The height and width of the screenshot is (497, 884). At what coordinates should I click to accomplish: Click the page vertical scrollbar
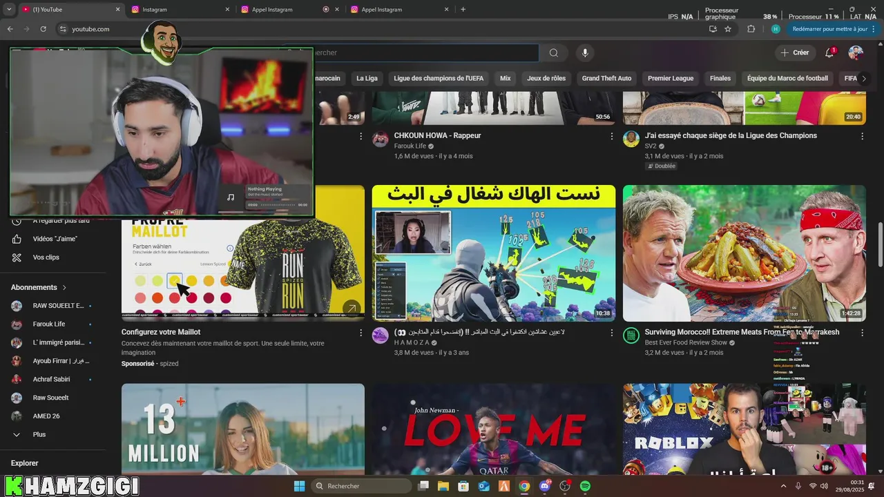[x=880, y=244]
